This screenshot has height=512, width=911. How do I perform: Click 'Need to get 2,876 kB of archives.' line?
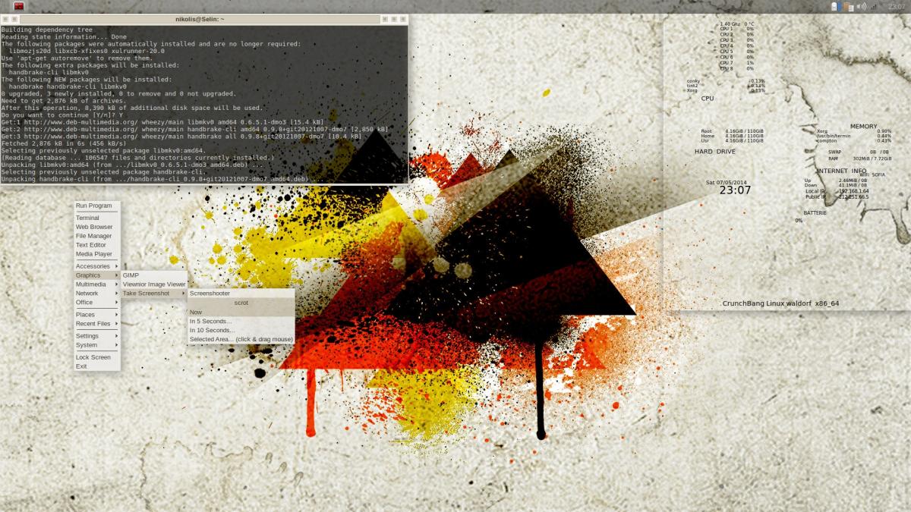(63, 101)
